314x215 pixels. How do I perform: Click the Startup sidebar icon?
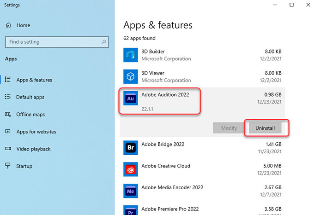pos(8,166)
